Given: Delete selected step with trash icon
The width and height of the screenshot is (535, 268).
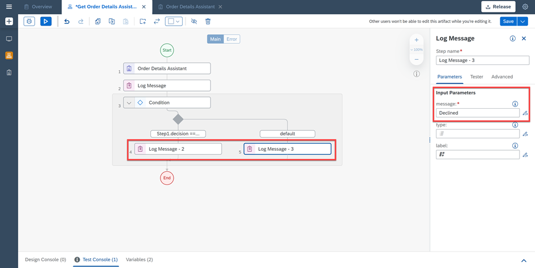Looking at the screenshot, I should tap(208, 22).
